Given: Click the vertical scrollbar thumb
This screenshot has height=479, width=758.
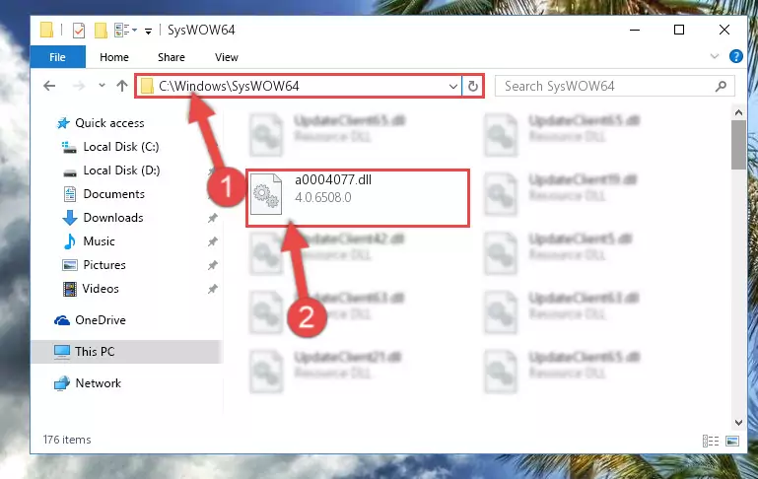Looking at the screenshot, I should (738, 145).
